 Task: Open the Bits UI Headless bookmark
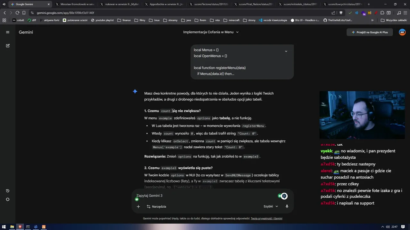pos(305,20)
